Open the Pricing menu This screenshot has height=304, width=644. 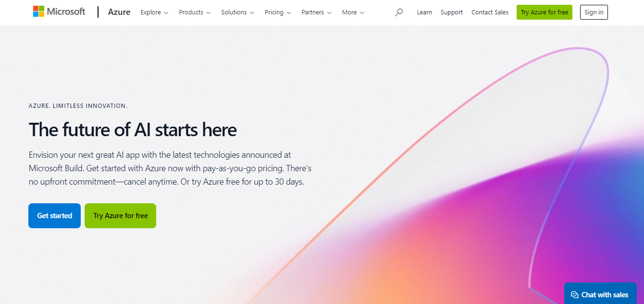(278, 12)
